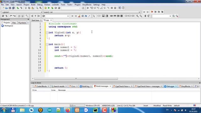Open the Settings menu
This screenshot has width=201, height=113.
[x=96, y=5]
